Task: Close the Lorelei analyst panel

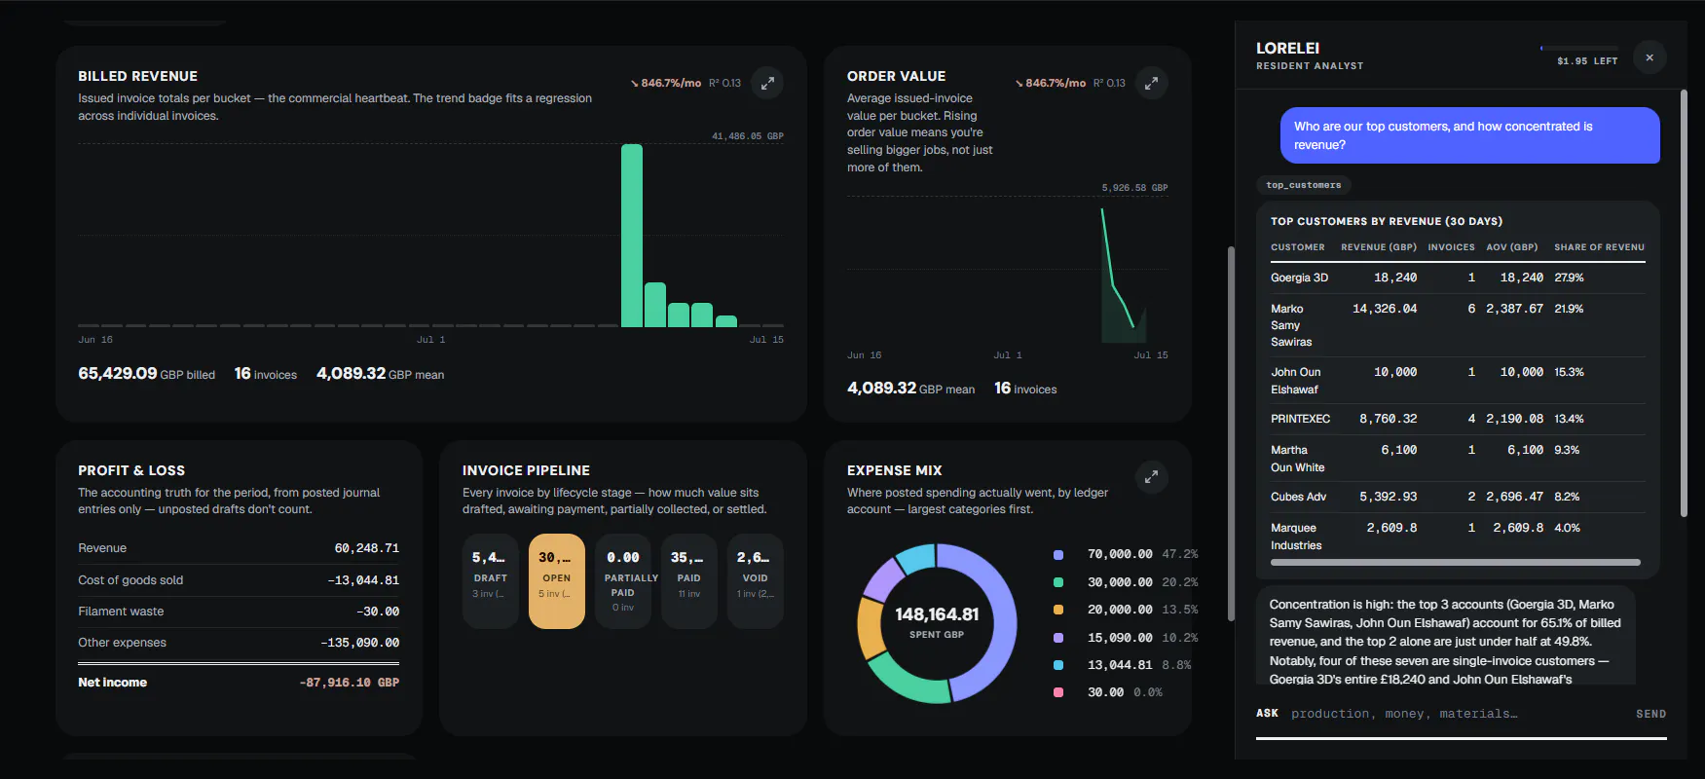Action: [1649, 57]
